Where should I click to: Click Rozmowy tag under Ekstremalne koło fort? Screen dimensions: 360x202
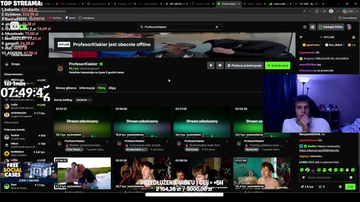pos(192,150)
